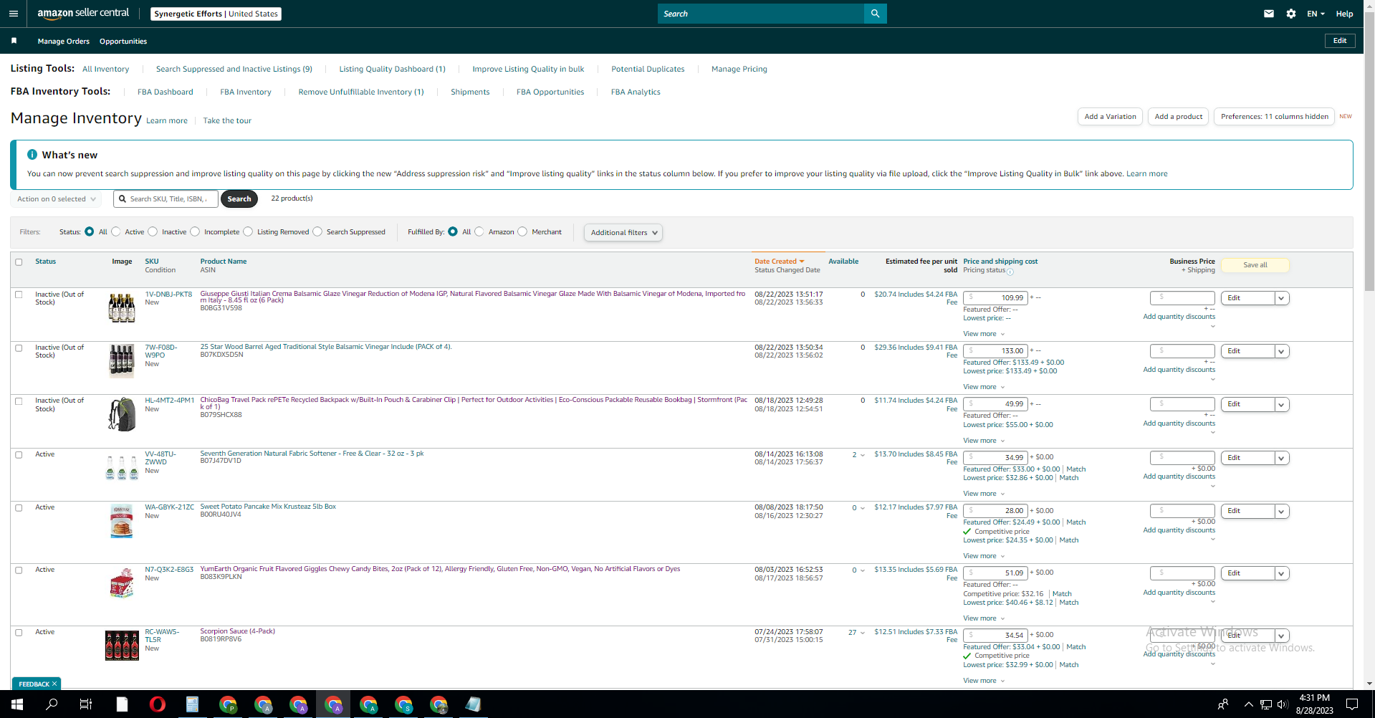Open the messages envelope icon
This screenshot has width=1375, height=718.
click(x=1269, y=14)
